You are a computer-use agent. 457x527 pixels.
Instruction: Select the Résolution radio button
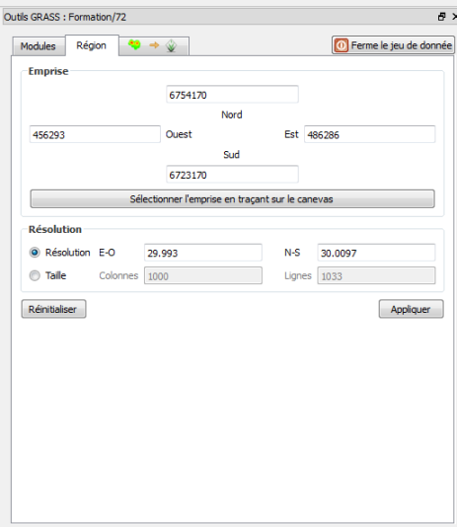pos(35,253)
